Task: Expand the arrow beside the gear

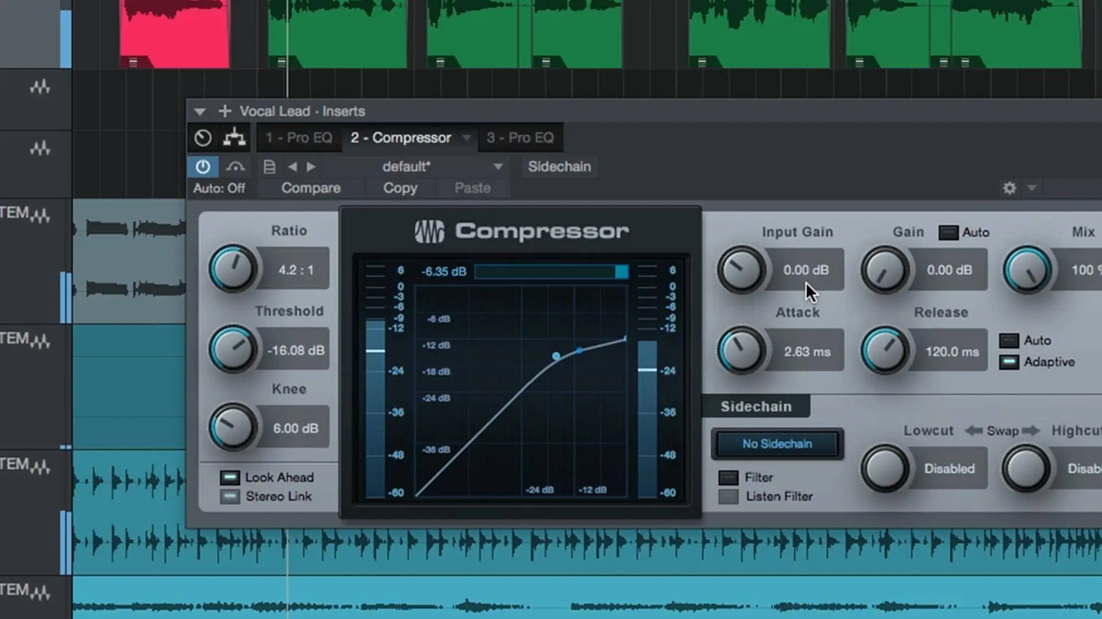Action: 1031,188
